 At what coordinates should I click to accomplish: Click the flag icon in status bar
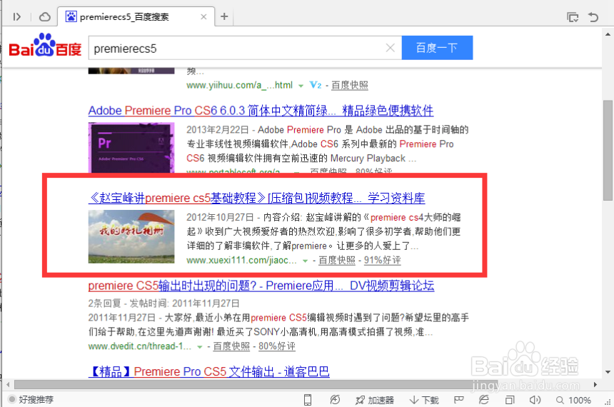(x=458, y=400)
